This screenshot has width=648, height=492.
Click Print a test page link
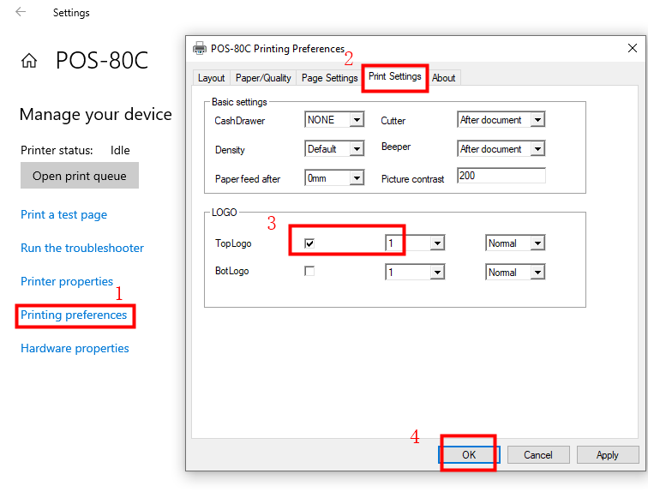[64, 214]
